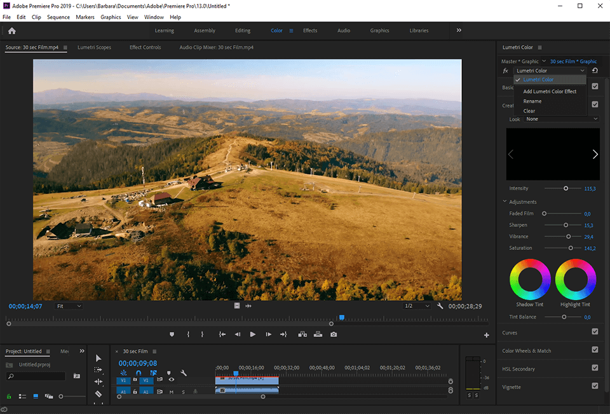Click the timecode 00;00;09;08 field
Image resolution: width=610 pixels, height=414 pixels.
click(137, 362)
